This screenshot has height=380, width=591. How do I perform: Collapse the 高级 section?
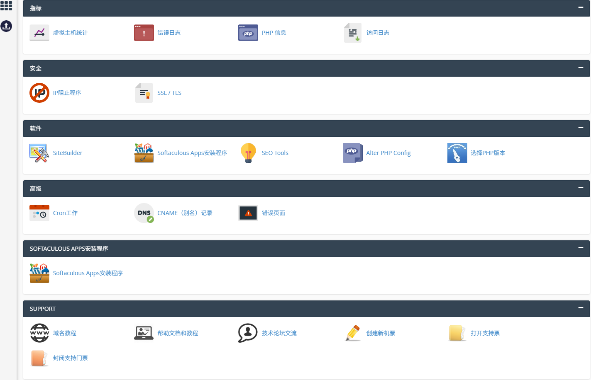[581, 188]
